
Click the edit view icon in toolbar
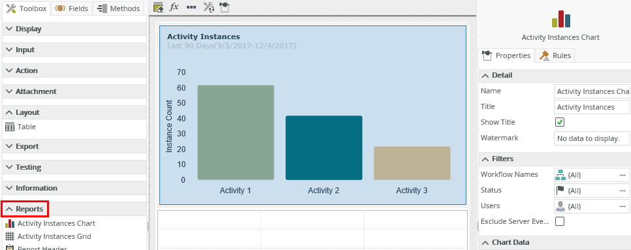tap(159, 7)
